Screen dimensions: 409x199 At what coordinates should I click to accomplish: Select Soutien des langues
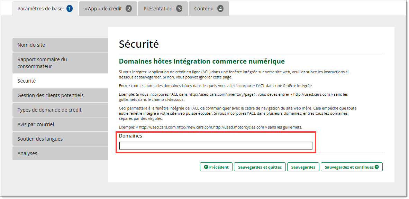(x=60, y=139)
